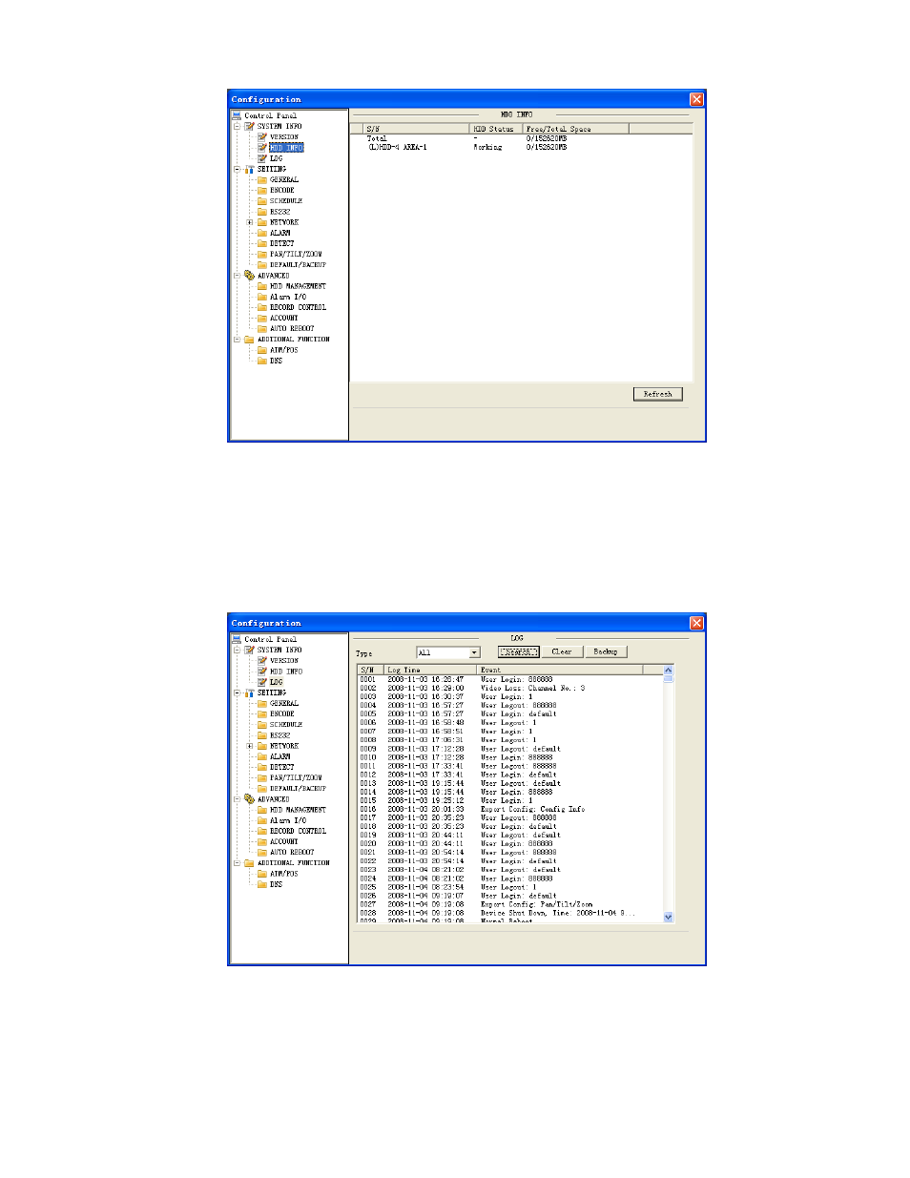
Task: Click ALARM folder icon in the LOG window
Action: (x=262, y=756)
